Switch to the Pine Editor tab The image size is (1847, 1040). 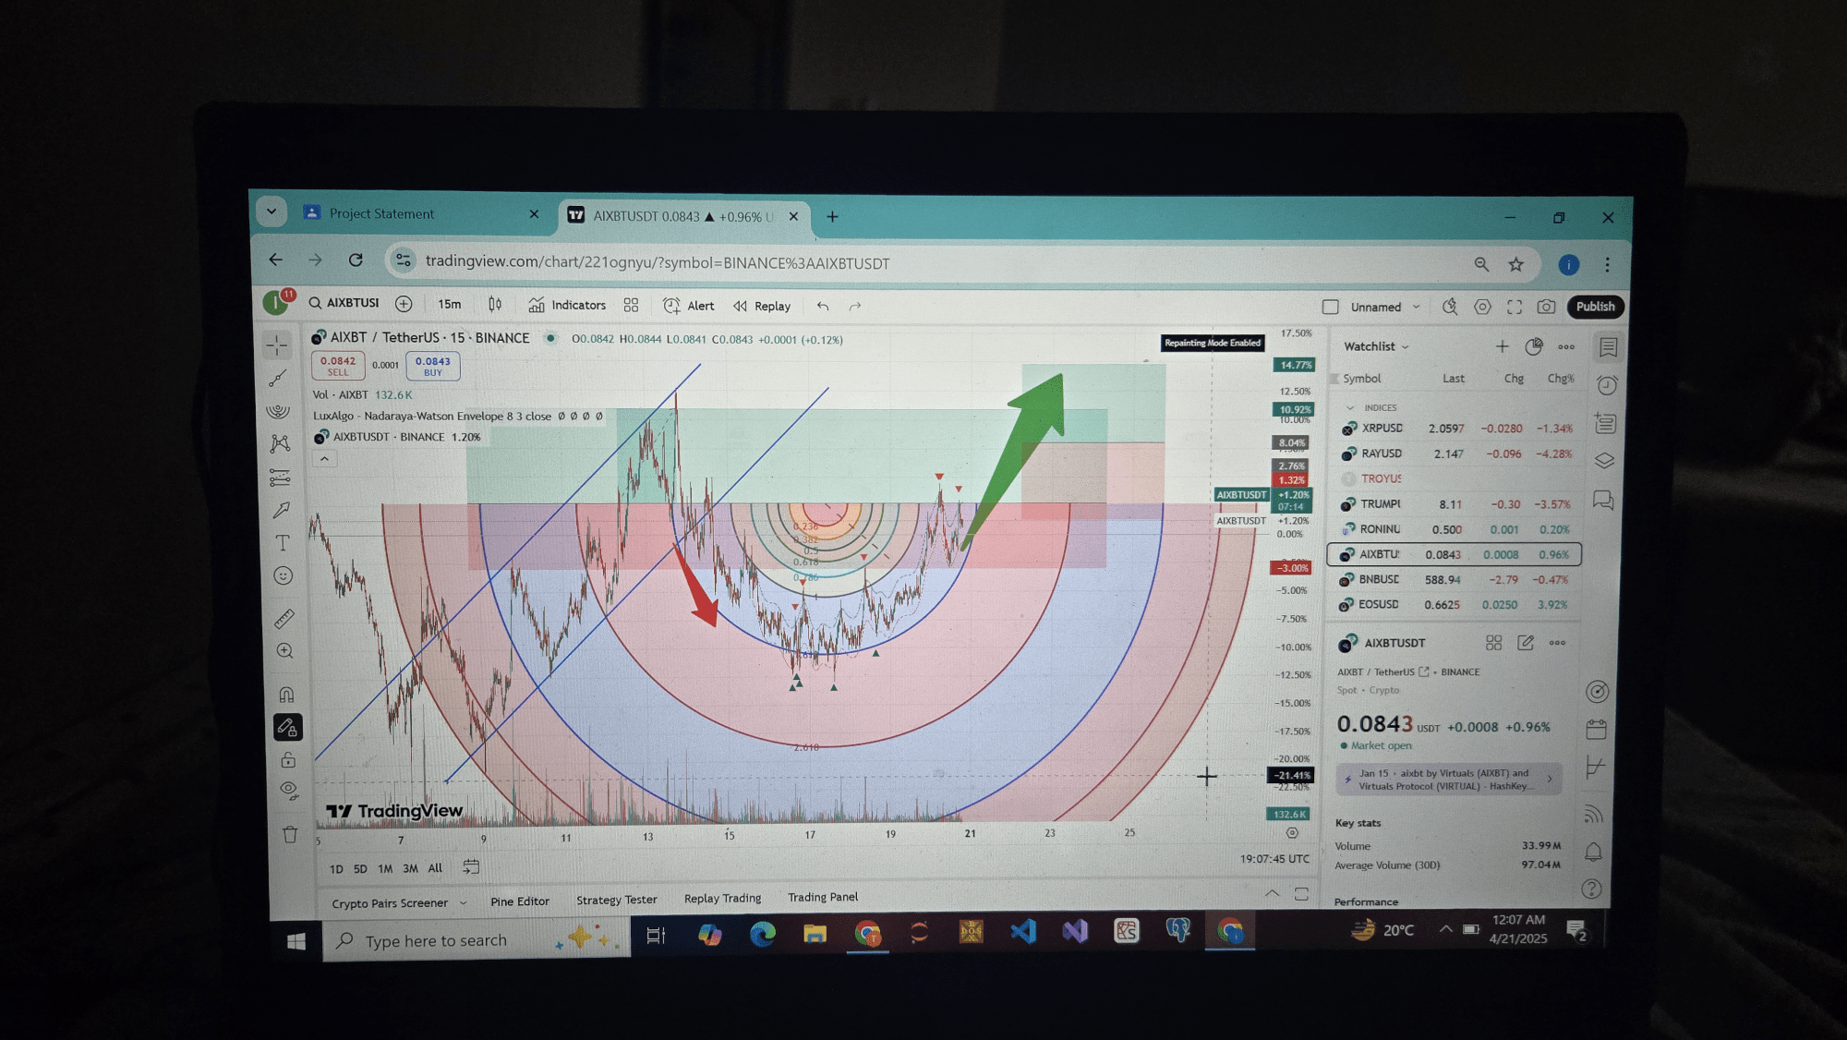coord(520,901)
